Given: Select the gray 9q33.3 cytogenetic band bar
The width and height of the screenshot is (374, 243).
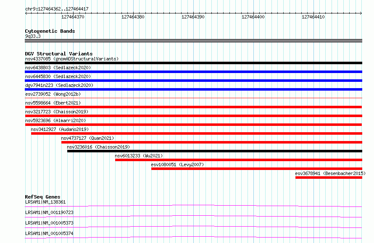Looking at the screenshot, I should [193, 41].
